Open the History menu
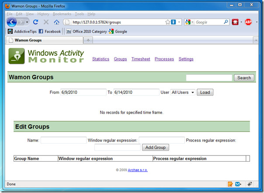 pyautogui.click(x=43, y=14)
